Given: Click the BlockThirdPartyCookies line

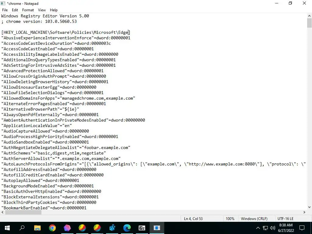Looking at the screenshot, I should point(49,202).
